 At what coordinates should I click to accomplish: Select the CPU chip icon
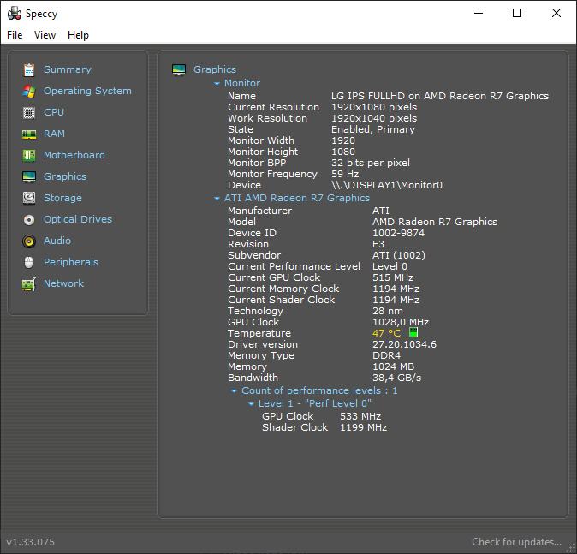pos(29,112)
